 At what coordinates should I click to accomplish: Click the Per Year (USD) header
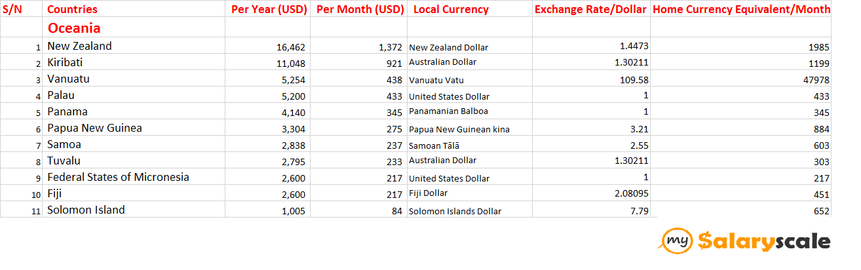click(x=269, y=9)
